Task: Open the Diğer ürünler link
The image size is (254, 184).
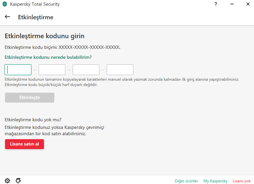Action: pyautogui.click(x=186, y=181)
